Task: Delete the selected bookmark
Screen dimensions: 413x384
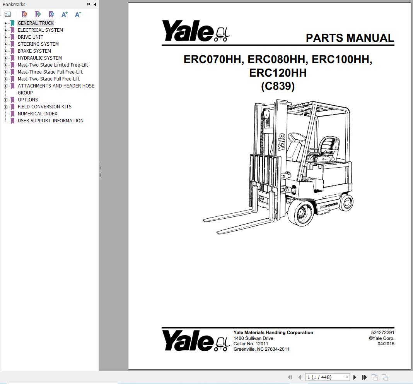Action: [x=24, y=14]
